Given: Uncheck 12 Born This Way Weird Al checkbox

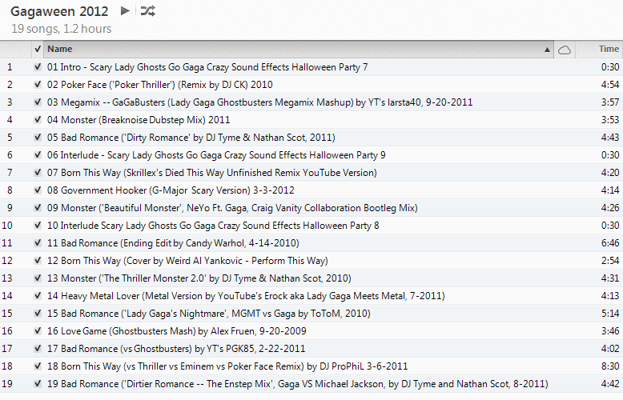Looking at the screenshot, I should (38, 261).
